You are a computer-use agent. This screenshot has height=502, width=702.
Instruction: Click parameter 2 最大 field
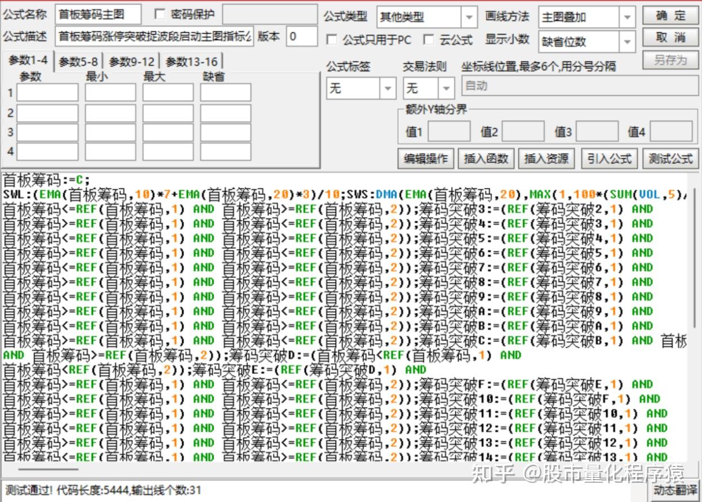tap(168, 113)
